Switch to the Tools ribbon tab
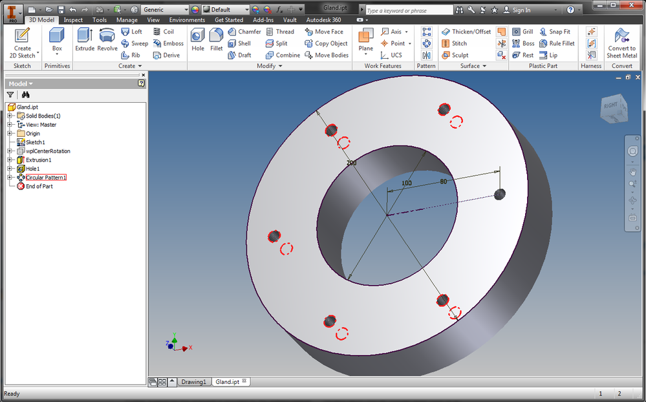This screenshot has width=646, height=402. pyautogui.click(x=100, y=20)
